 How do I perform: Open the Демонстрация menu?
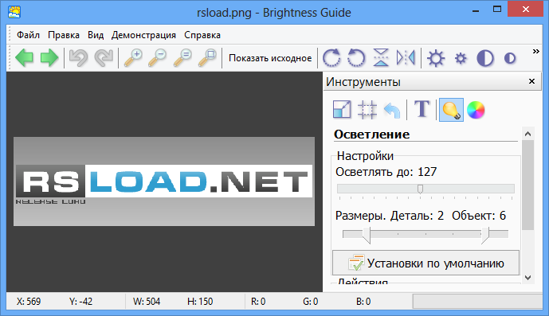(143, 35)
